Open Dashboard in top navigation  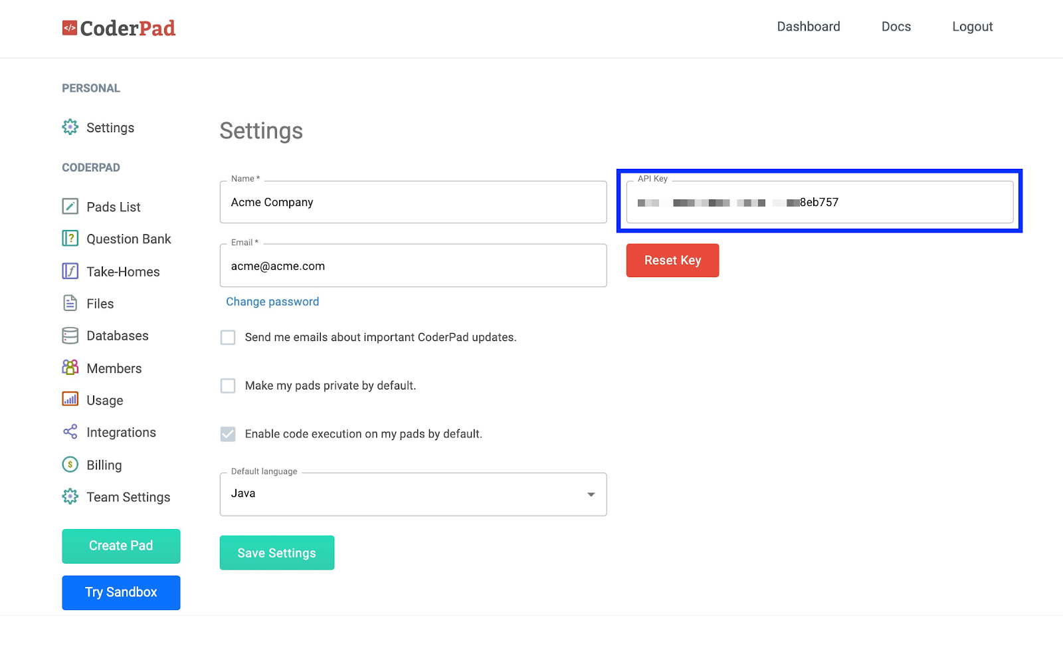809,27
